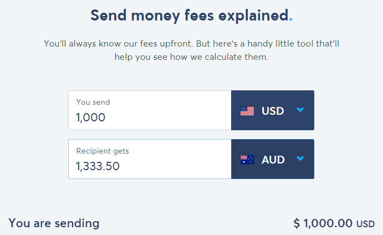Viewport: 383px width, 235px height.
Task: Open the USD send currency selector
Action: click(x=273, y=110)
